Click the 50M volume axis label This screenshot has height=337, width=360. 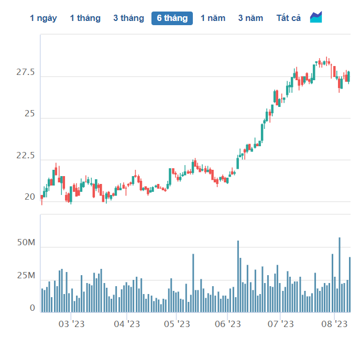26,243
